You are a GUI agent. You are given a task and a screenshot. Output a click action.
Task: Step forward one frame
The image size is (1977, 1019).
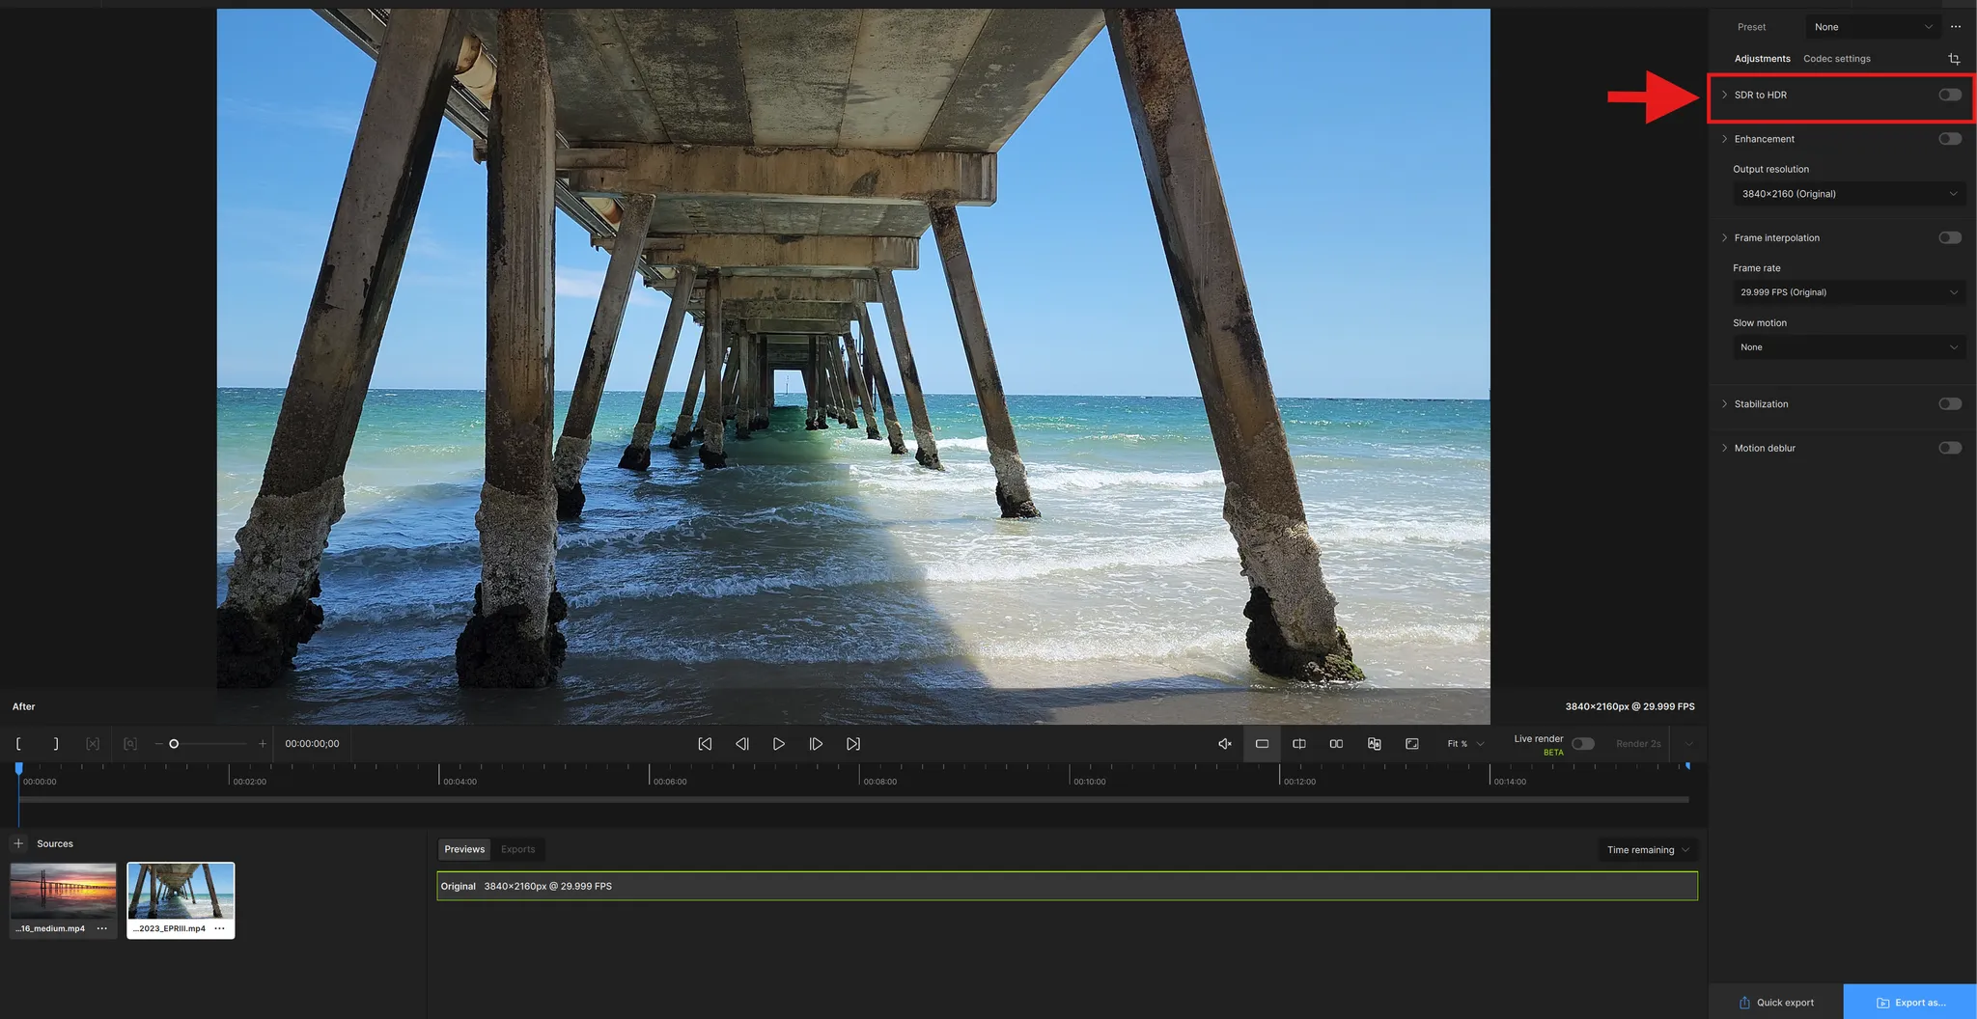coord(816,744)
